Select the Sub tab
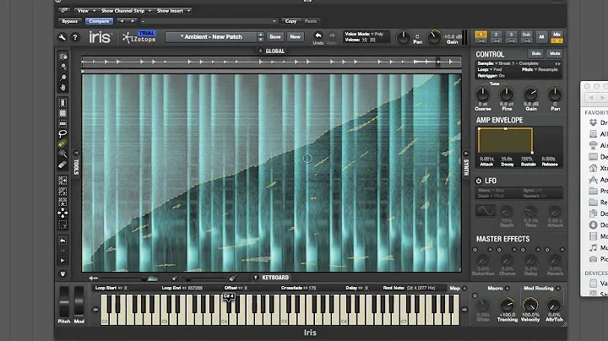Image resolution: width=608 pixels, height=341 pixels. 526,35
